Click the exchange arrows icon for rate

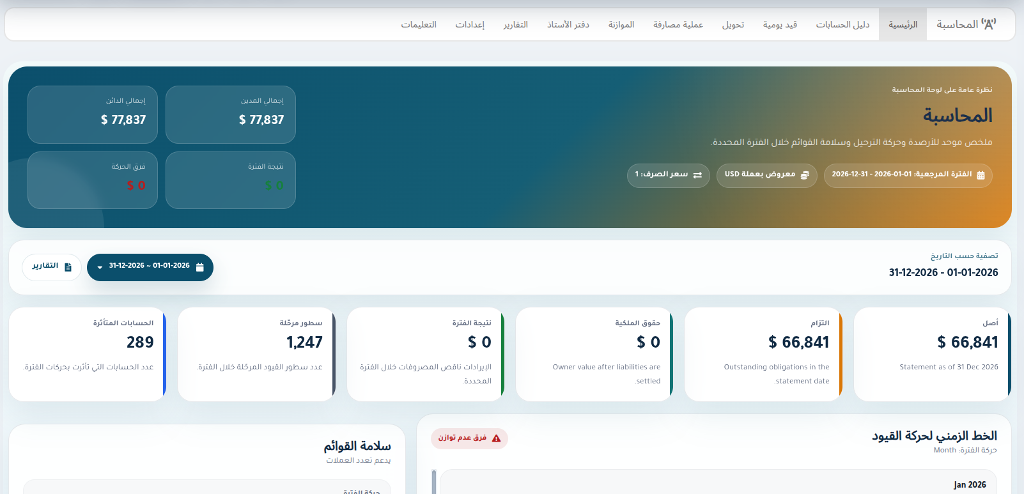(x=697, y=175)
